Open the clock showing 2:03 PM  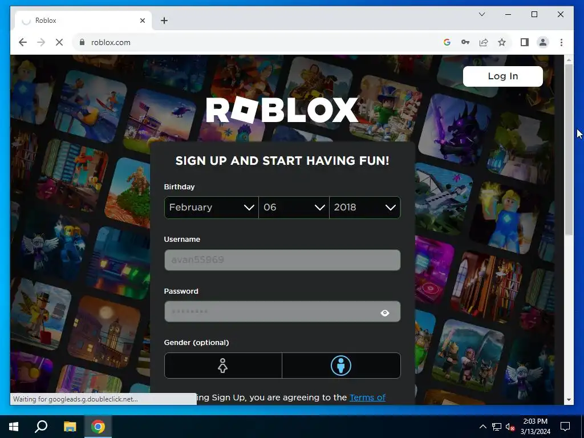(535, 427)
